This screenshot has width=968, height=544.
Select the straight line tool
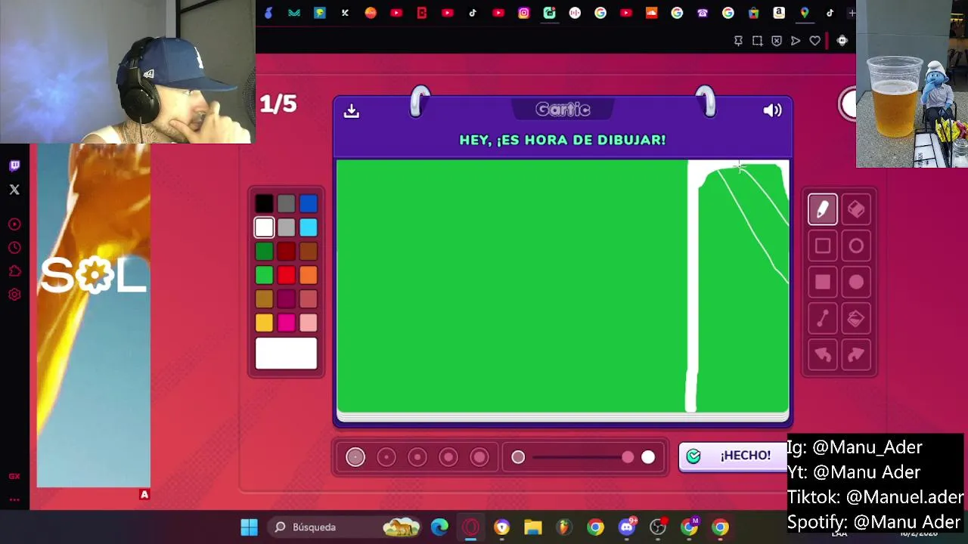point(823,319)
